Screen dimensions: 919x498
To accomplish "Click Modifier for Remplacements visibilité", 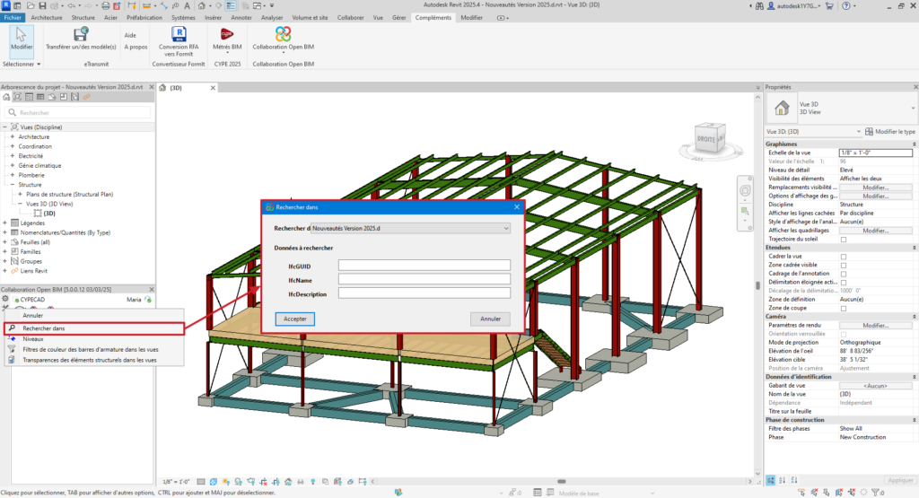I will click(x=876, y=188).
